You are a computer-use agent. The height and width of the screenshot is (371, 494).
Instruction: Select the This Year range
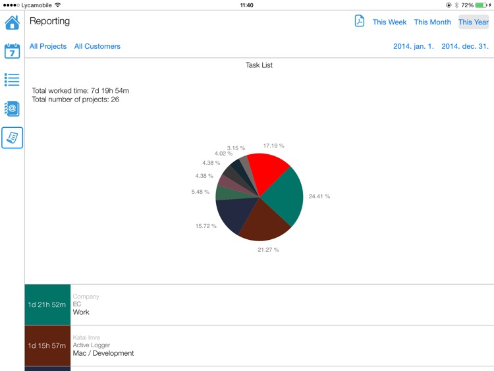[473, 22]
